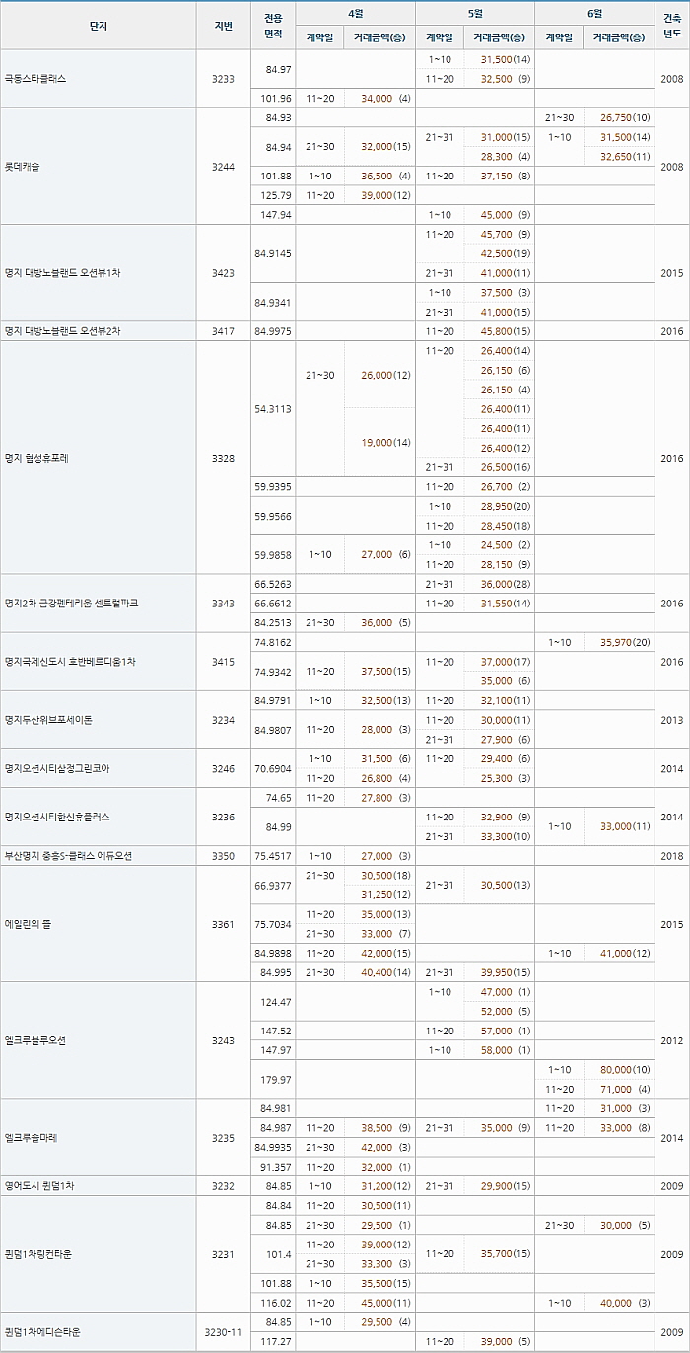Click the area value 117.27

coord(276,1342)
